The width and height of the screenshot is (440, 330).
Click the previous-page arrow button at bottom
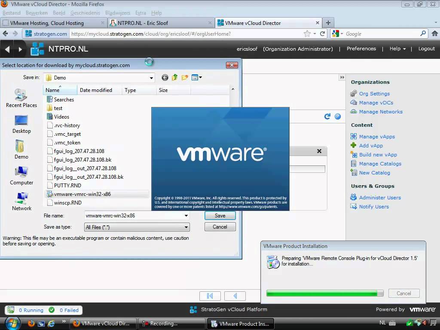coord(235,296)
